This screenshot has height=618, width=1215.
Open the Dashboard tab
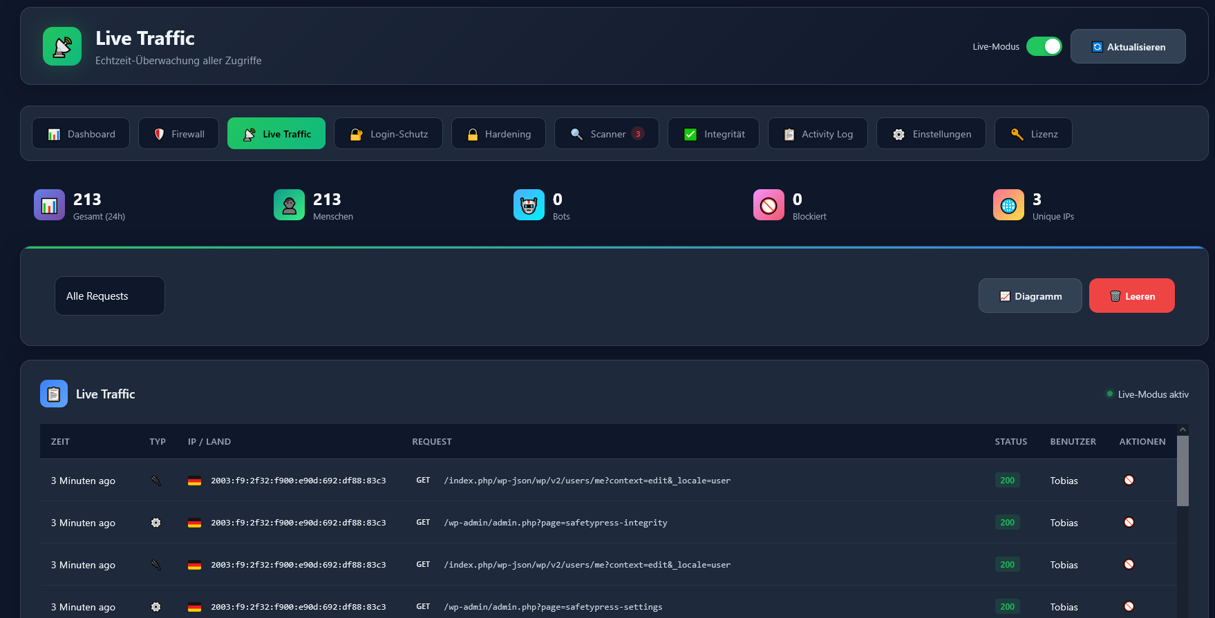pos(81,133)
